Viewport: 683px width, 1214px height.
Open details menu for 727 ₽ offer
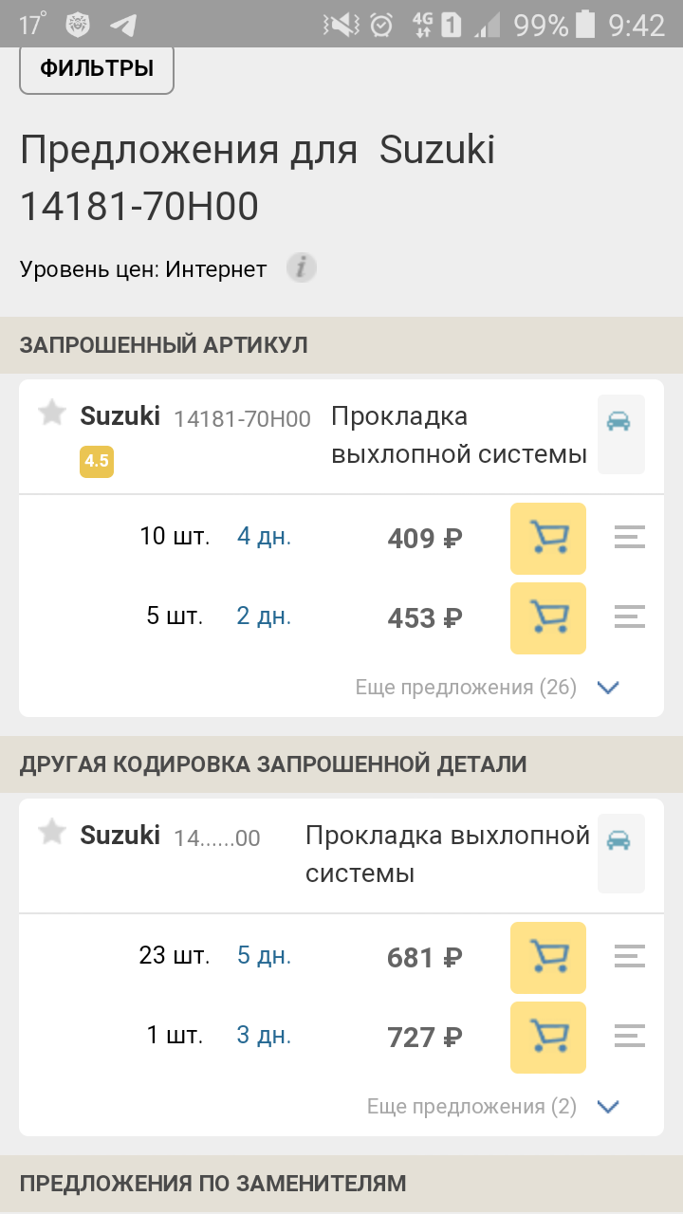[629, 1038]
